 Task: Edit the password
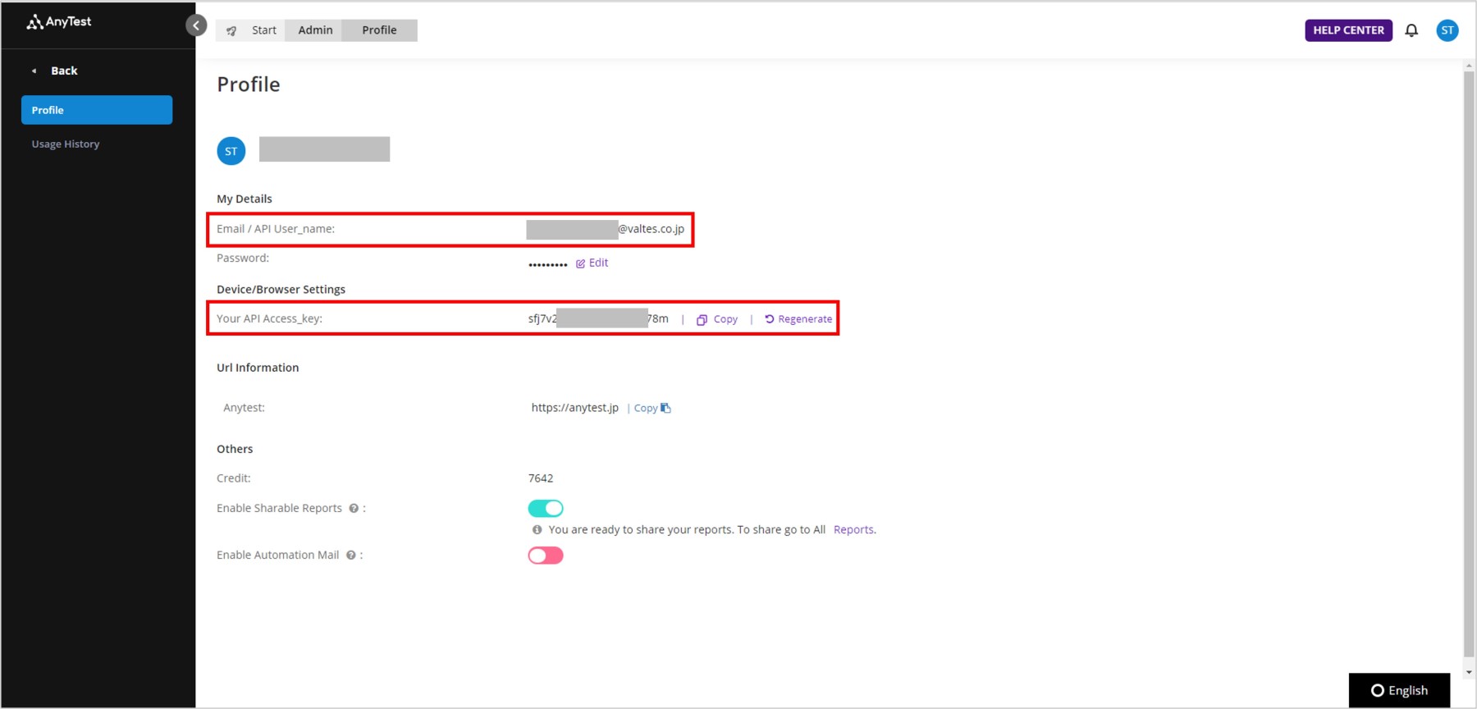[592, 263]
